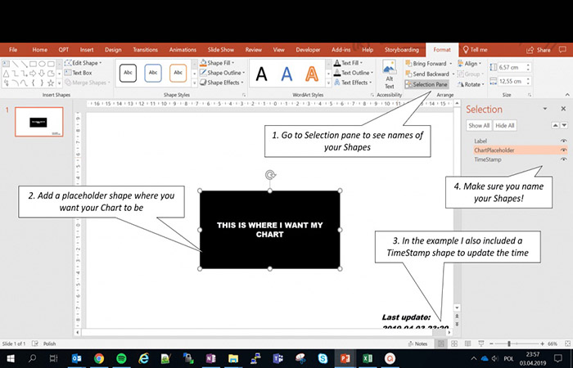573x368 pixels.
Task: Apply the blue outline Abc shape style
Action: (153, 73)
